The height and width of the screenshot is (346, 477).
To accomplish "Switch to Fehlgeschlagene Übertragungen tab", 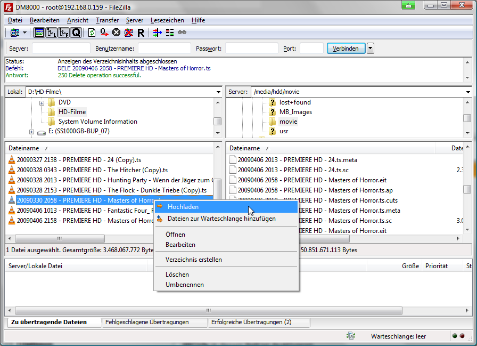I will click(154, 322).
